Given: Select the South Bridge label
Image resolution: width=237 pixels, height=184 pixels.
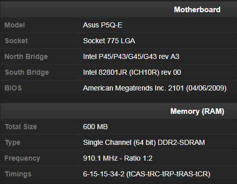Looking at the screenshot, I should [27, 72].
